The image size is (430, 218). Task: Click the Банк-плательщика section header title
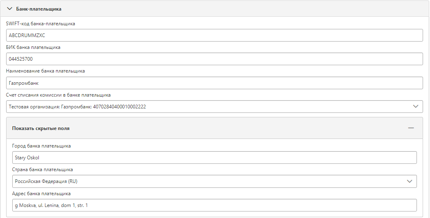(39, 9)
